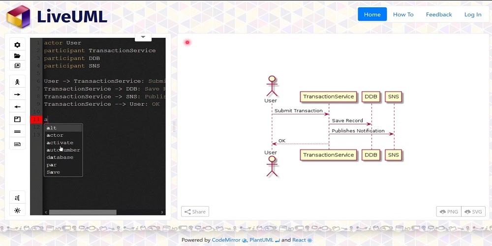Viewport: 492px width, 246px height.
Task: Click the note icon in sidebar
Action: tap(17, 144)
